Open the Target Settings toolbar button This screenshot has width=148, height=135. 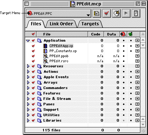click(x=96, y=13)
